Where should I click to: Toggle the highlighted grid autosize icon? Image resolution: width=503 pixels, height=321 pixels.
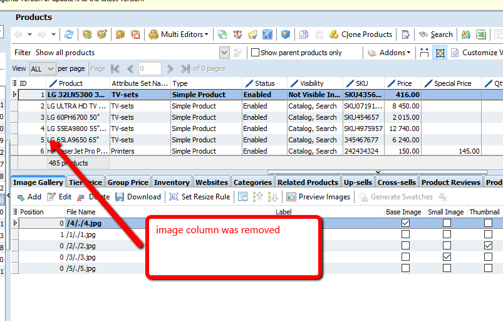pos(440,52)
